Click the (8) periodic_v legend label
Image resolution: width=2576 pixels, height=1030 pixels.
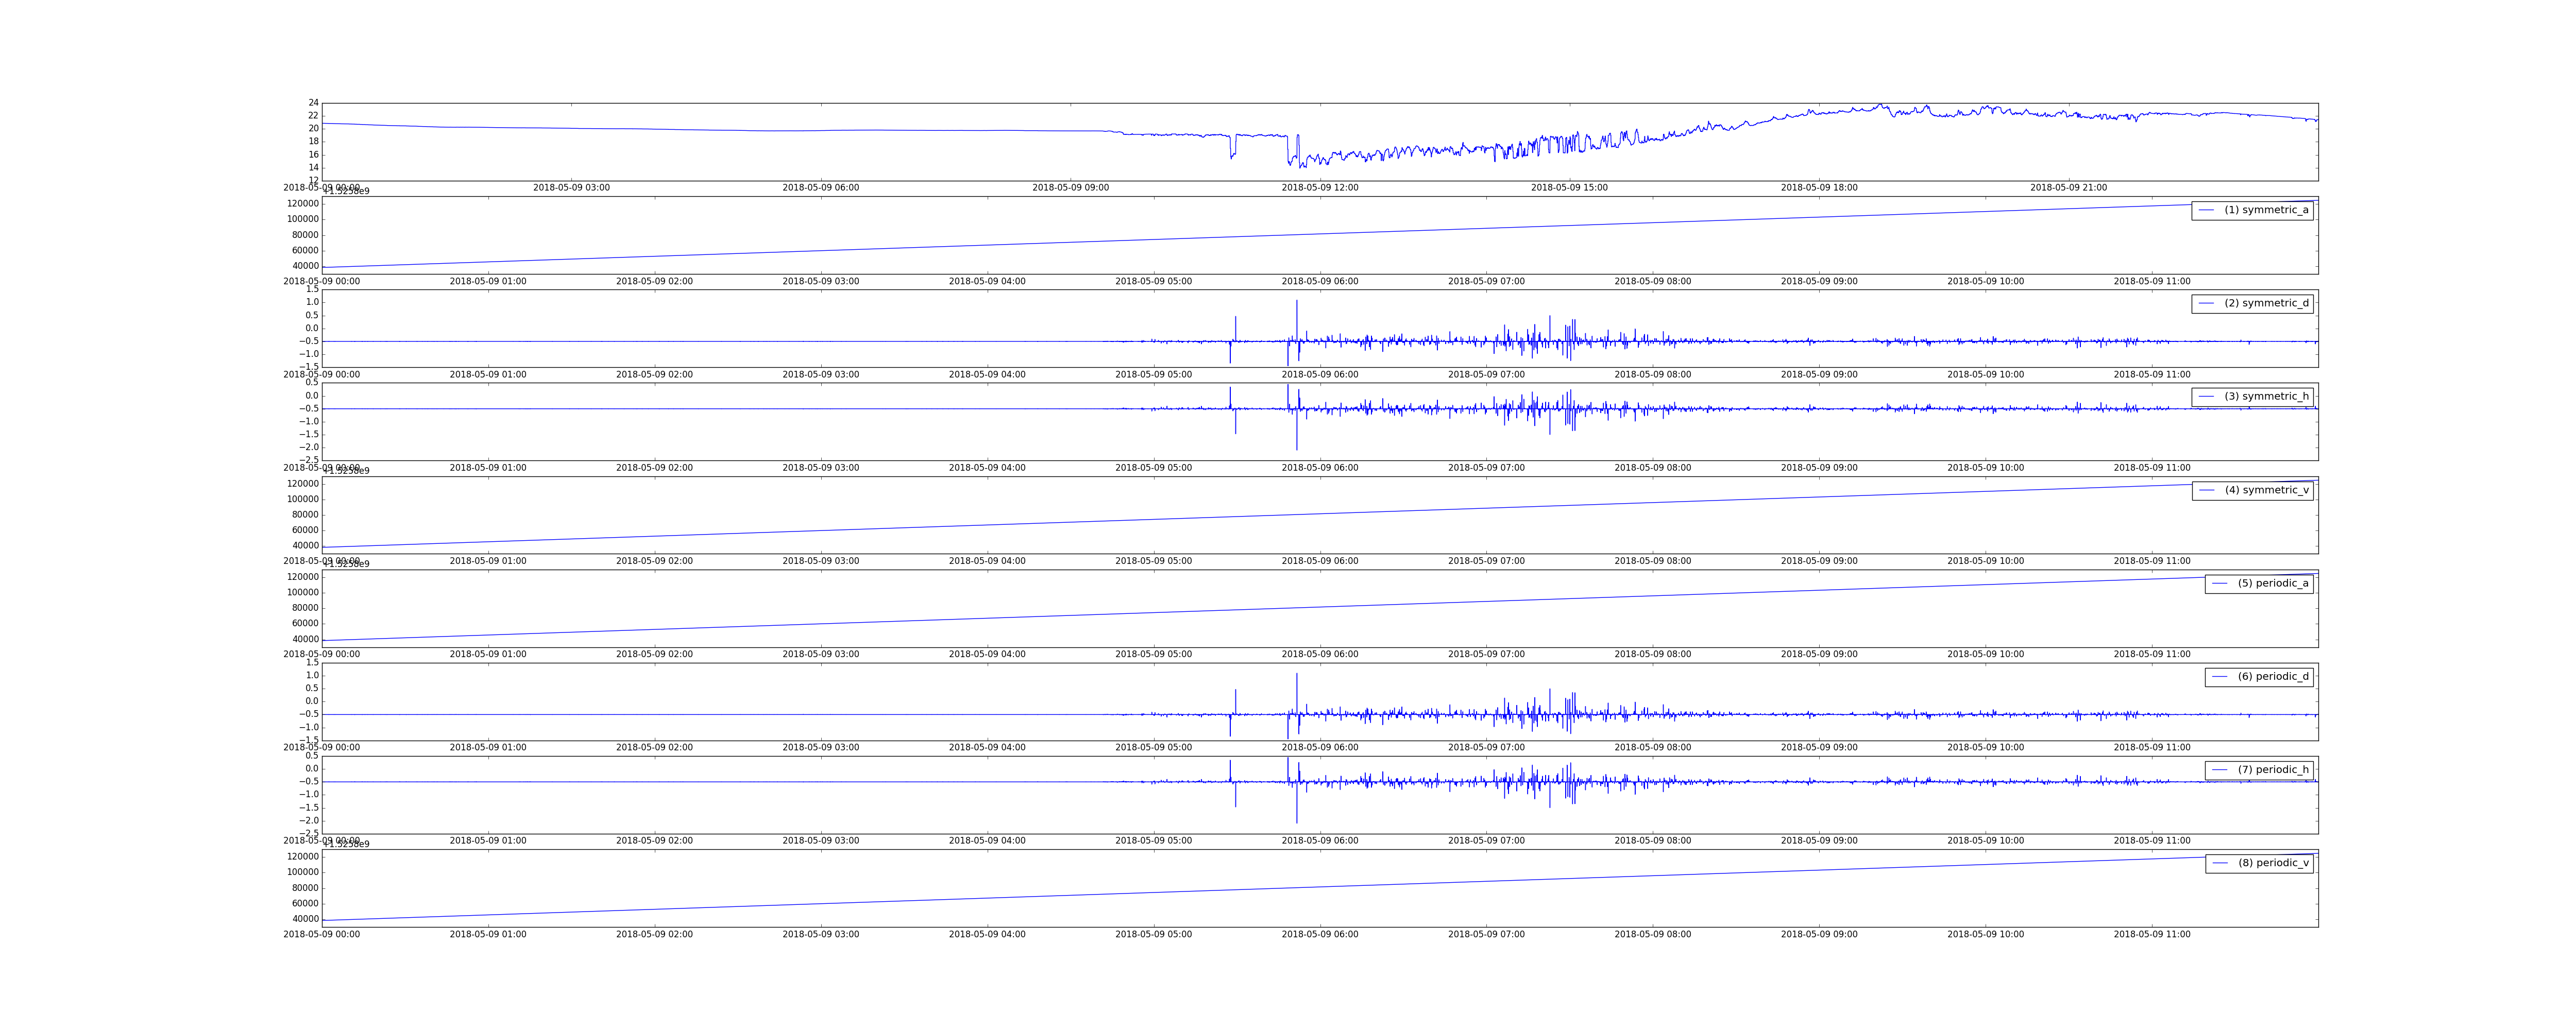tap(2273, 863)
